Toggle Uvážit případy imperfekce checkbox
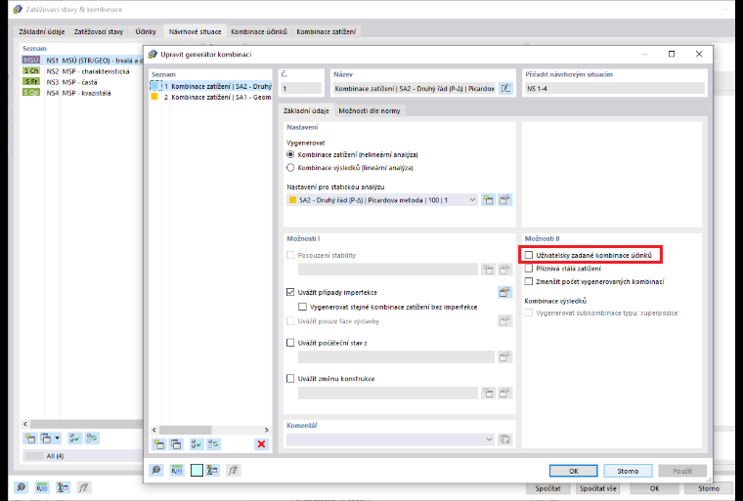The image size is (743, 501). 290,292
